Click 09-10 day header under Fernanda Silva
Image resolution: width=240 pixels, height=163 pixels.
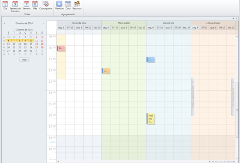click(88, 28)
